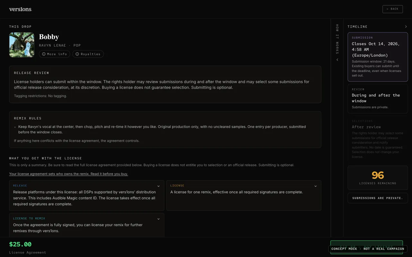Expand the Release license card chevron

point(158,186)
